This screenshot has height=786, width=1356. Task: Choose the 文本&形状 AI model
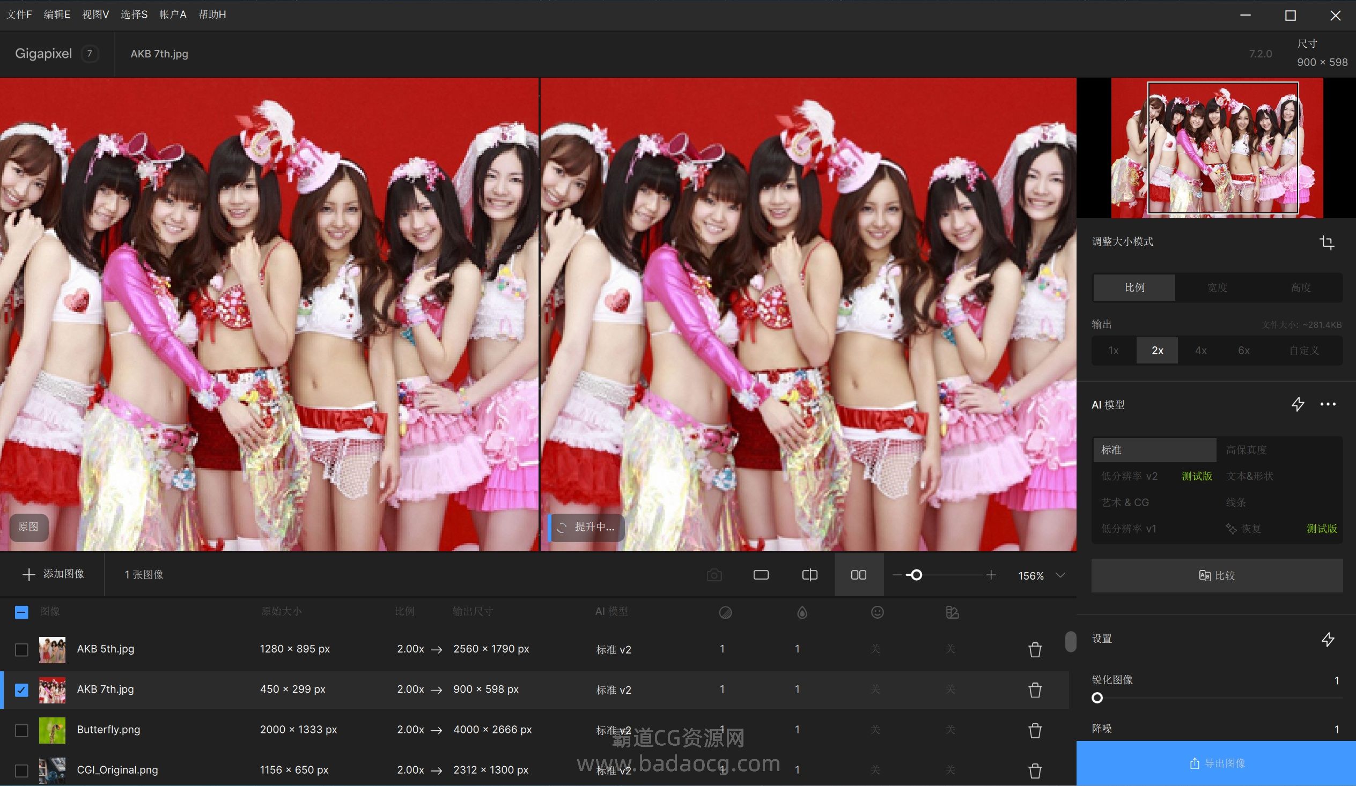coord(1280,476)
